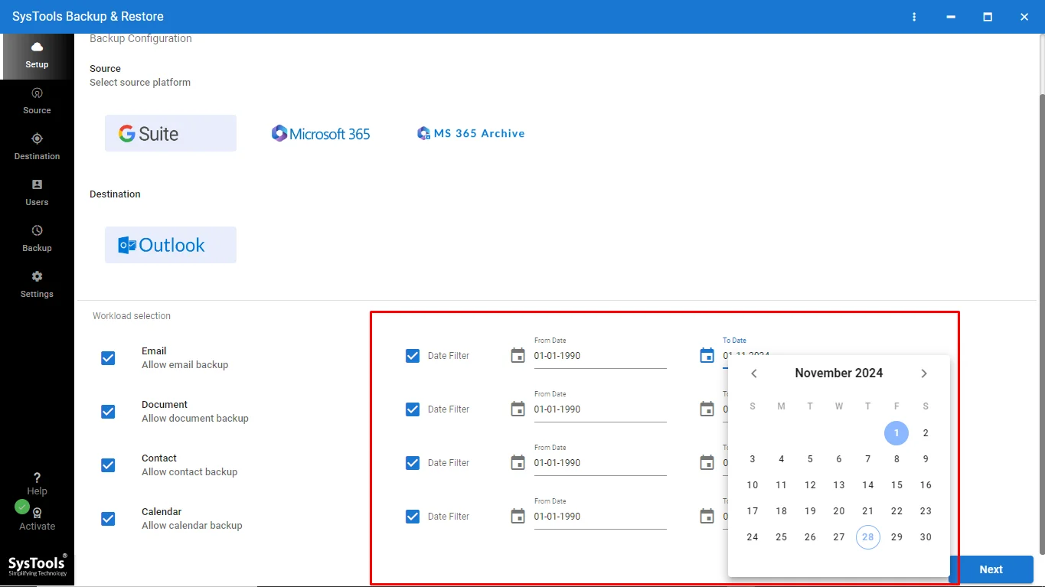Click the Next button
1045x587 pixels.
pyautogui.click(x=991, y=569)
